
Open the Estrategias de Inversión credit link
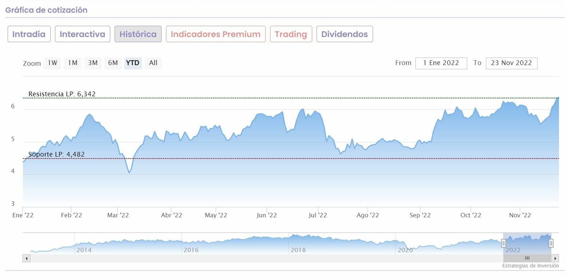click(x=530, y=266)
